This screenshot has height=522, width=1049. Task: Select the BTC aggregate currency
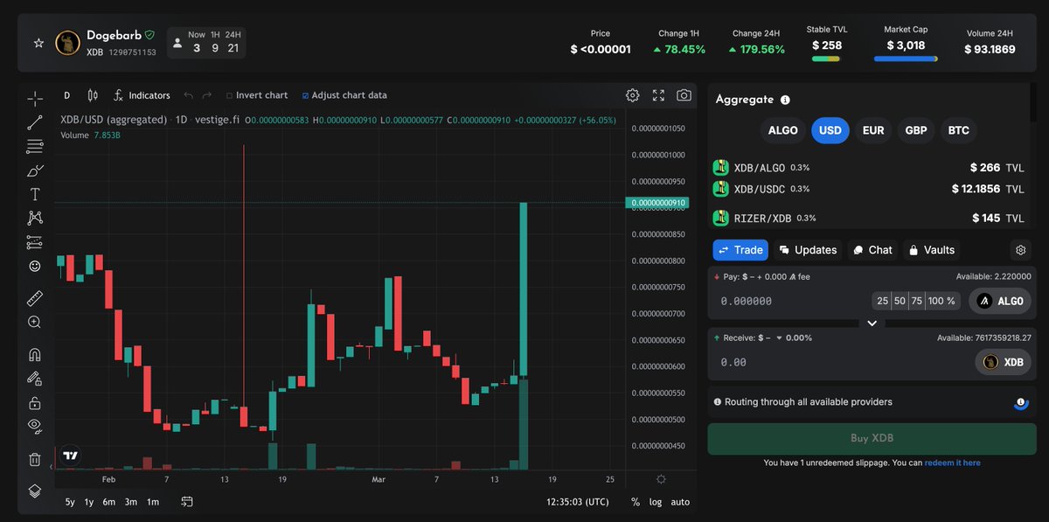tap(958, 130)
